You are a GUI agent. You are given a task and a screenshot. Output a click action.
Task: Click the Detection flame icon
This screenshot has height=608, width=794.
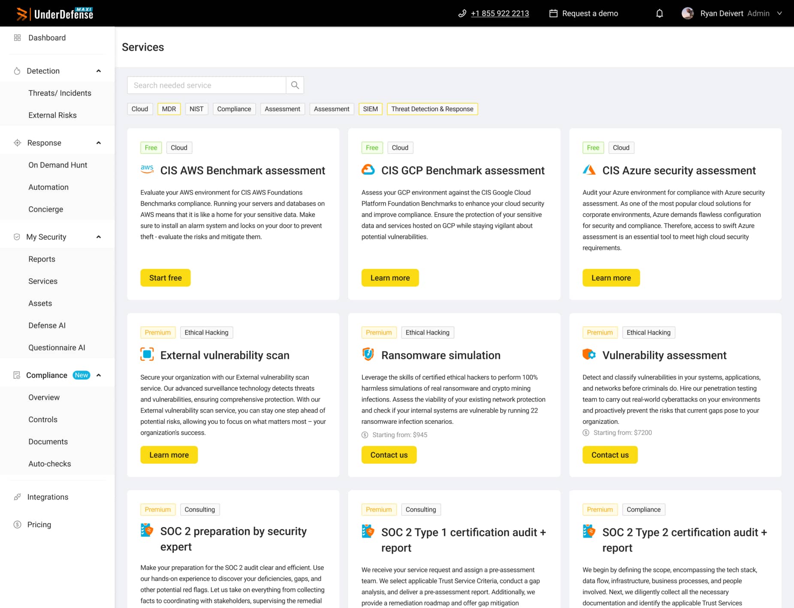point(17,71)
